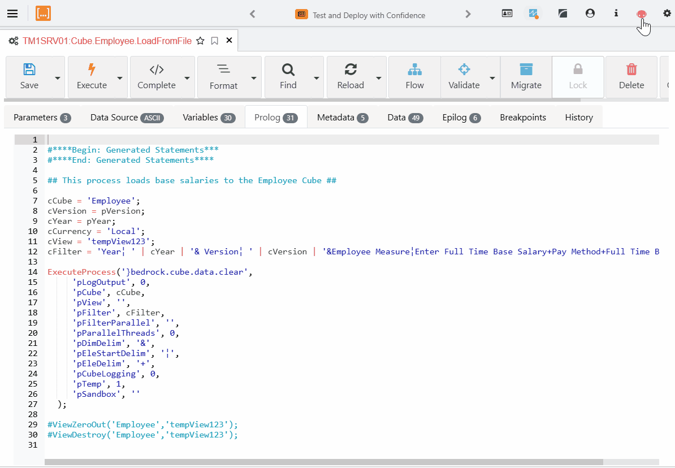Open the settings gear icon
The width and height of the screenshot is (675, 468).
(667, 14)
